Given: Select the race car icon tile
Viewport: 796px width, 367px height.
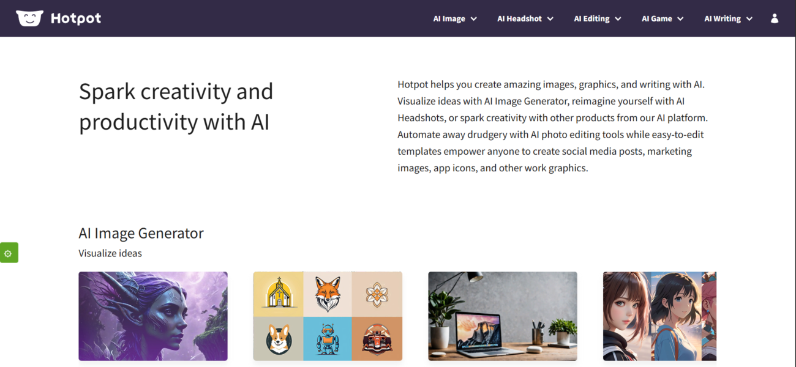Looking at the screenshot, I should click(377, 339).
